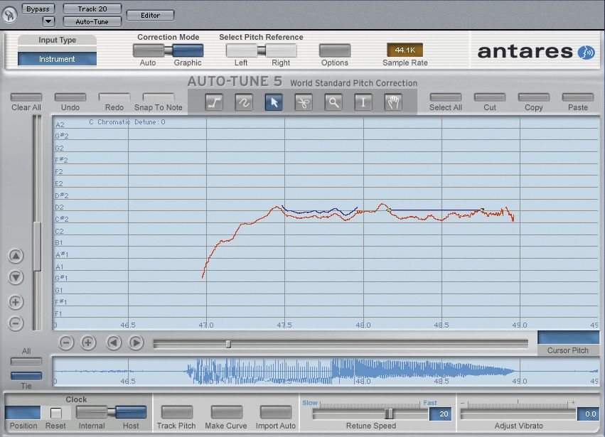Toggle the Reset checkbox
This screenshot has width=605, height=437.
coord(56,413)
